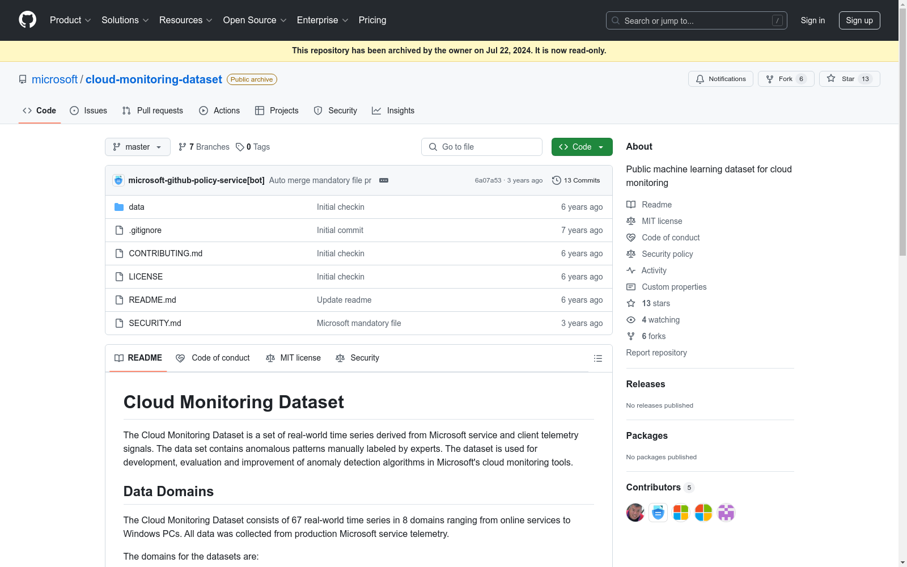This screenshot has height=567, width=907.
Task: Open SECURITY.md file
Action: (x=155, y=323)
